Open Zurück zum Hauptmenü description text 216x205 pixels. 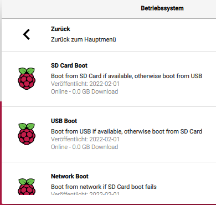(84, 39)
